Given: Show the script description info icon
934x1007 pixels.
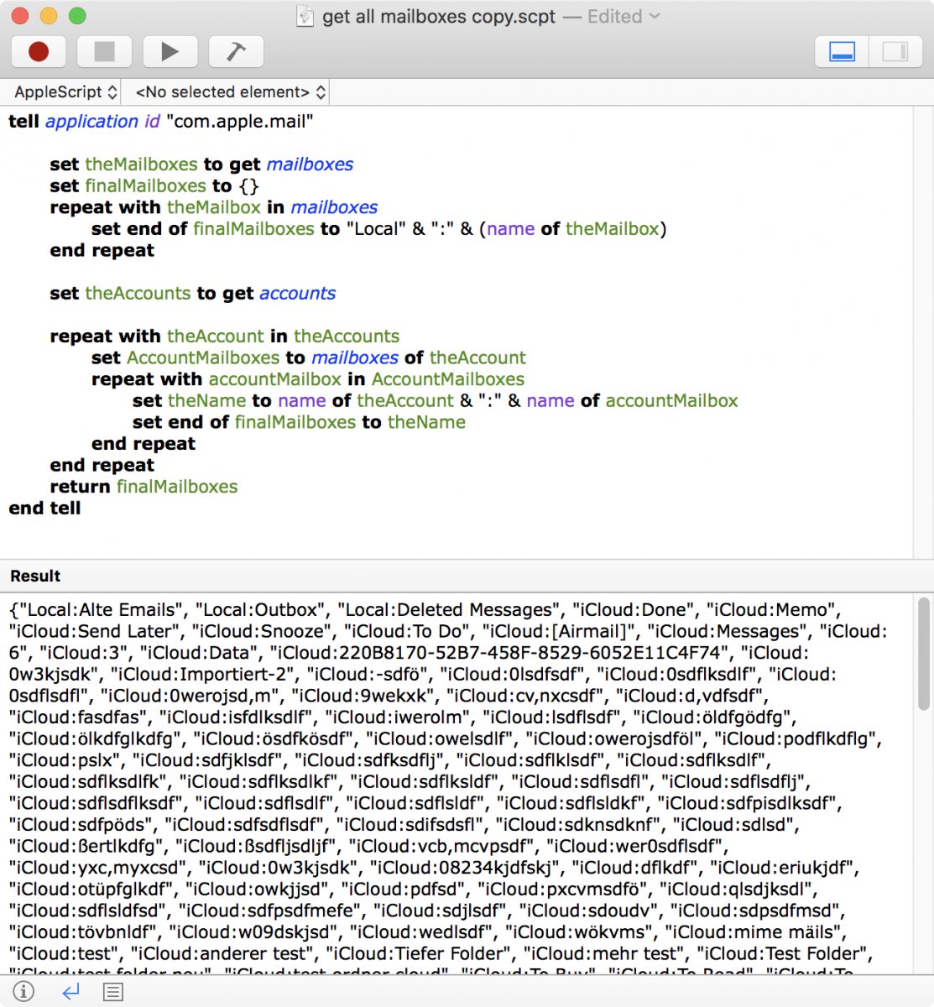Looking at the screenshot, I should point(23,992).
